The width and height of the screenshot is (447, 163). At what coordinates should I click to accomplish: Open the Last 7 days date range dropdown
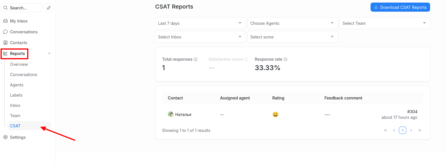click(200, 23)
